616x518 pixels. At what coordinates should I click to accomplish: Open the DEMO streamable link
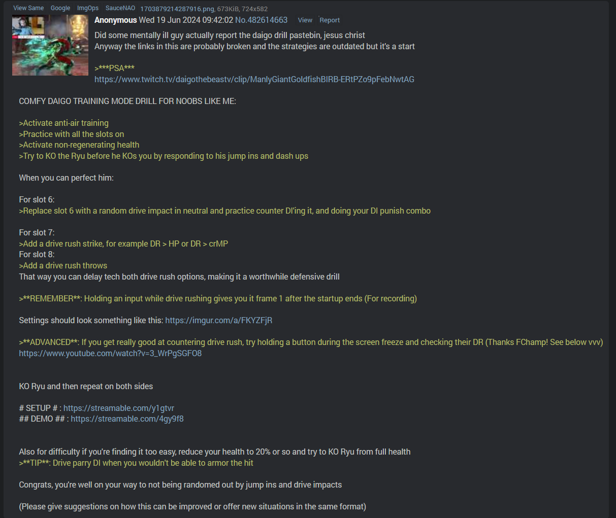click(127, 419)
